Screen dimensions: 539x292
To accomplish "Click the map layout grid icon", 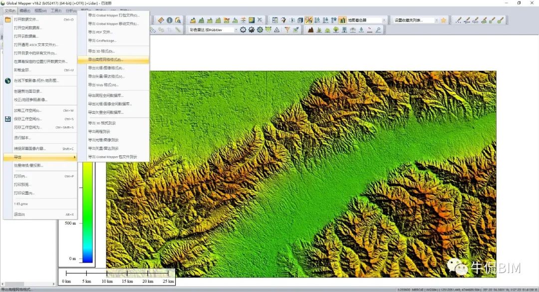I will 275,20.
